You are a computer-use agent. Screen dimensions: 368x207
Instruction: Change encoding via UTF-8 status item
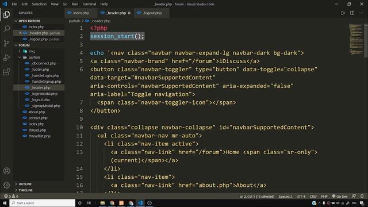point(301,196)
